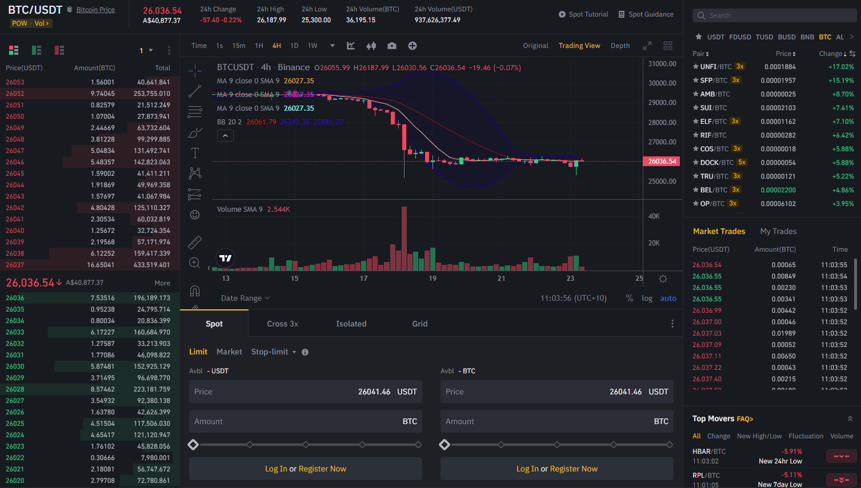861x488 pixels.
Task: Open more time intervals dropdown arrow
Action: click(333, 46)
